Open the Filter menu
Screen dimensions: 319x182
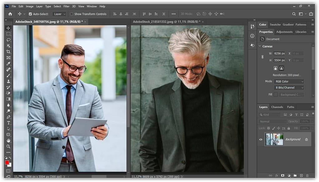click(x=66, y=6)
